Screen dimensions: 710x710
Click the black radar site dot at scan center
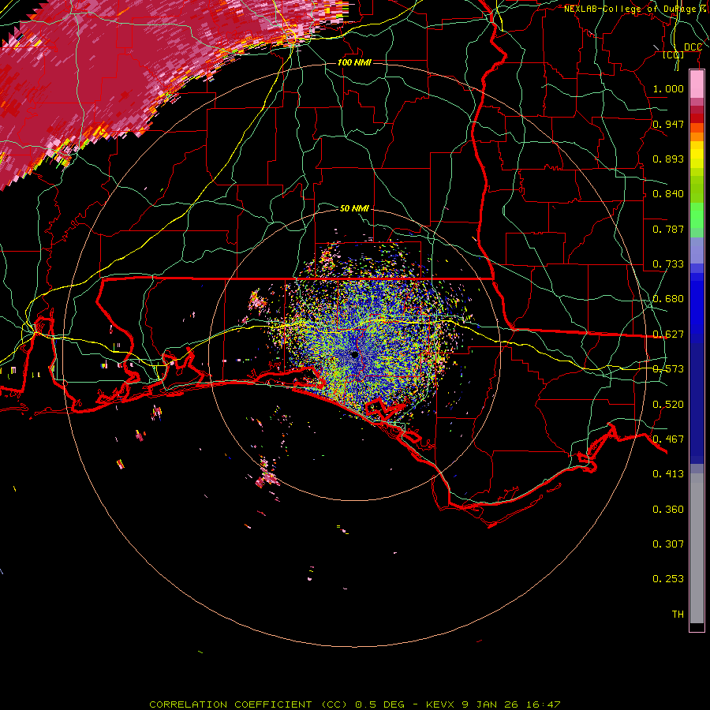[x=354, y=354]
